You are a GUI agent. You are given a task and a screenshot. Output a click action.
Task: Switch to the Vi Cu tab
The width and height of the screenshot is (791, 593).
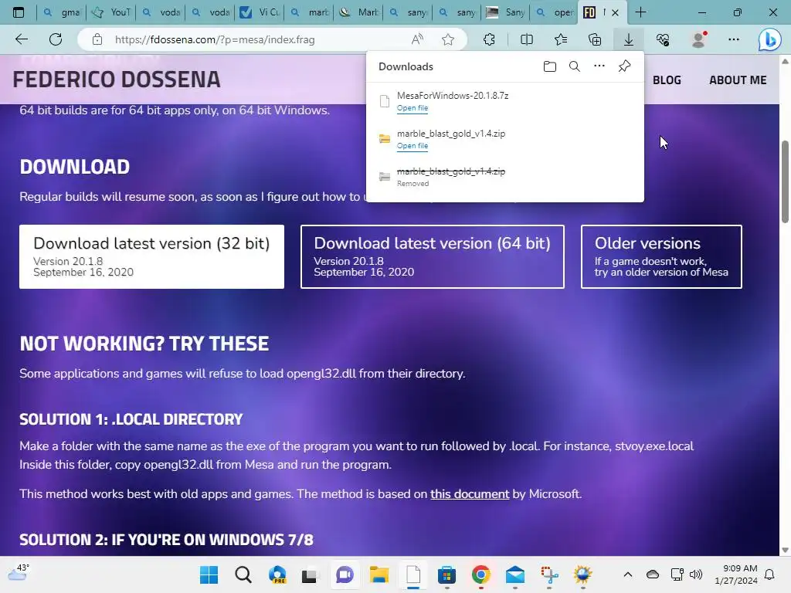point(260,12)
